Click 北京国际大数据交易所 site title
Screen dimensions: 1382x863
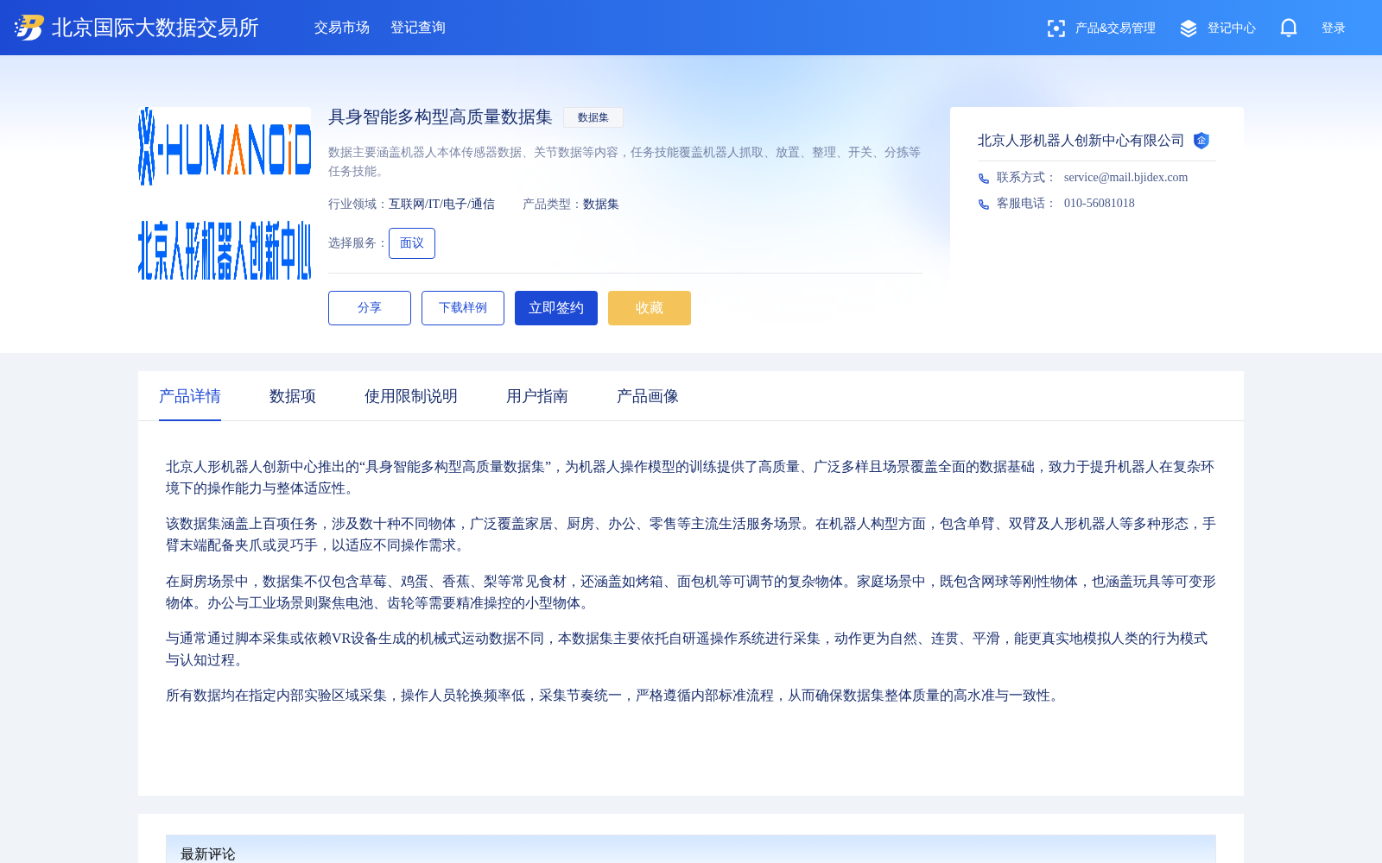pos(155,28)
